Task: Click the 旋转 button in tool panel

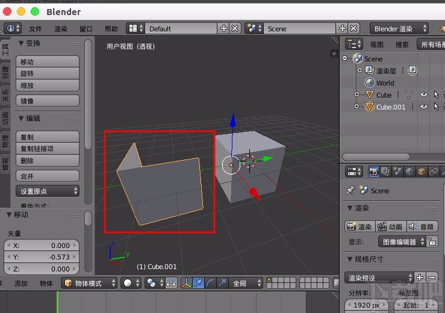Action: click(x=47, y=73)
